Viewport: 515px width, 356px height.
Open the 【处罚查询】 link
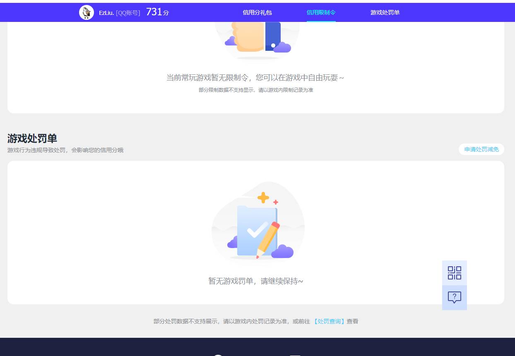tap(329, 321)
